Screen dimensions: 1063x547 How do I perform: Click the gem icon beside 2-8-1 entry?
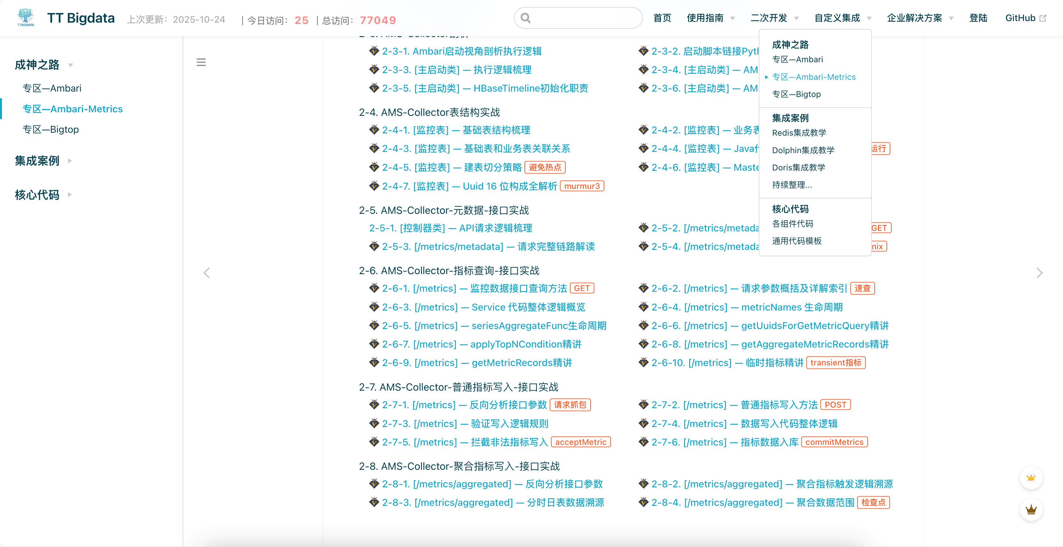[x=373, y=484]
